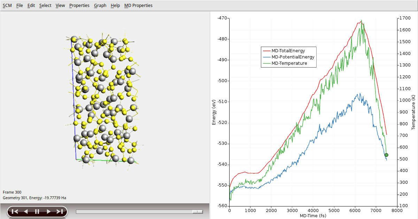Click the frame slider handle
Image resolution: width=418 pixels, height=219 pixels.
(198, 212)
